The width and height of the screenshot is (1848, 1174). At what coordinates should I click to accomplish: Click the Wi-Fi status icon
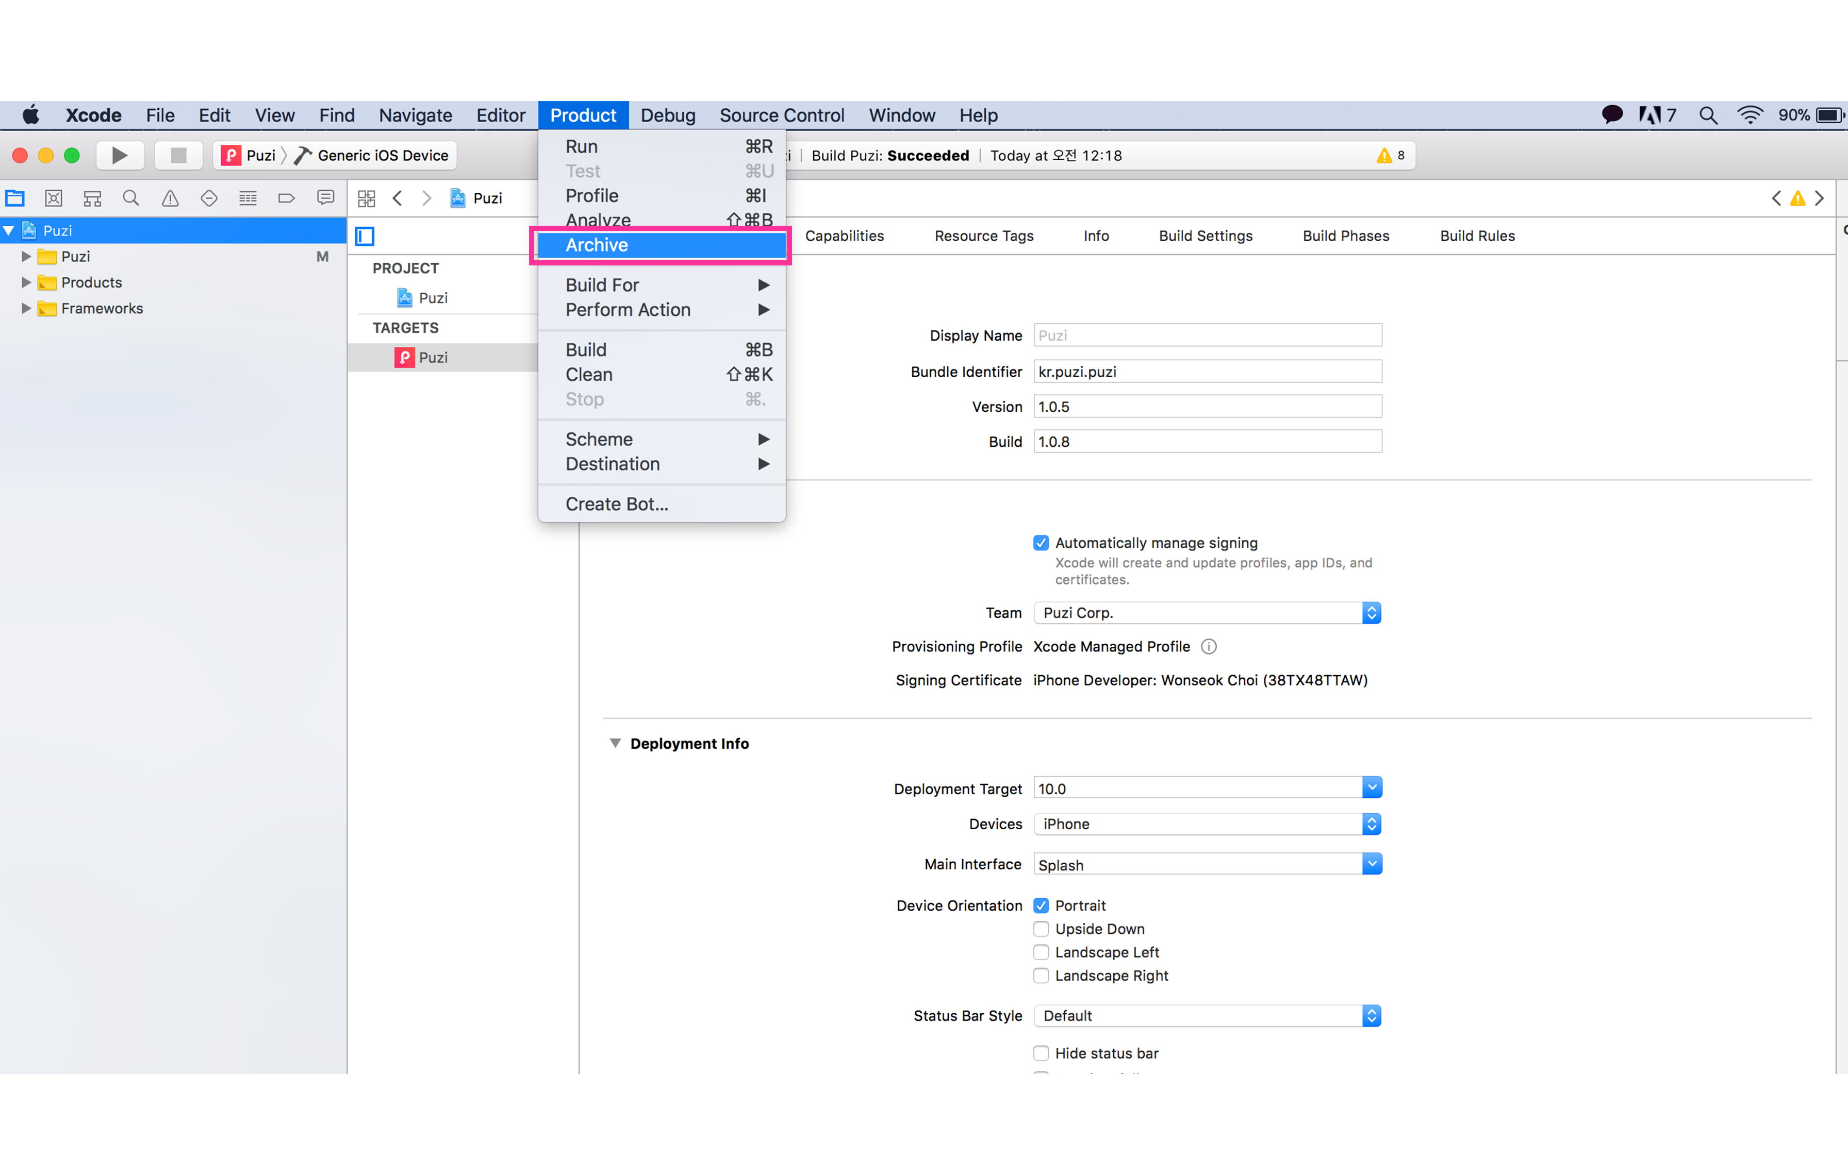point(1750,115)
